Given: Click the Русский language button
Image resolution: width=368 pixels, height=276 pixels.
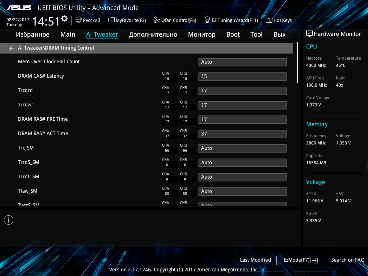Looking at the screenshot, I should click(x=88, y=20).
